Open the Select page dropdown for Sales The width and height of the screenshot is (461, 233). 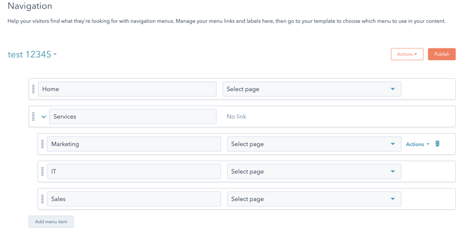314,199
